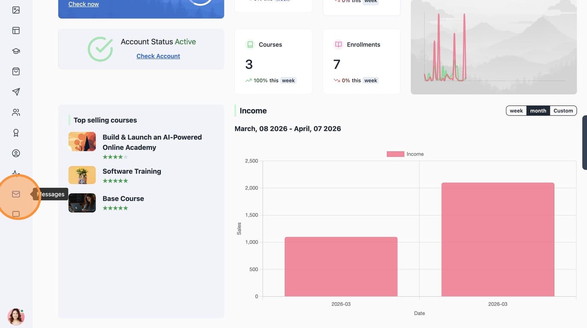Click the layout template sidebar icon
587x328 pixels.
[16, 30]
